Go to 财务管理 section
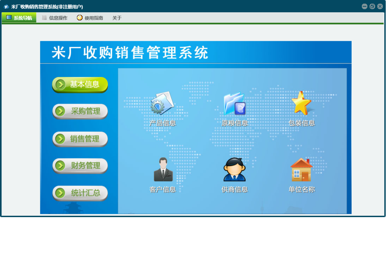Image resolution: width=386 pixels, height=254 pixels. (x=80, y=165)
